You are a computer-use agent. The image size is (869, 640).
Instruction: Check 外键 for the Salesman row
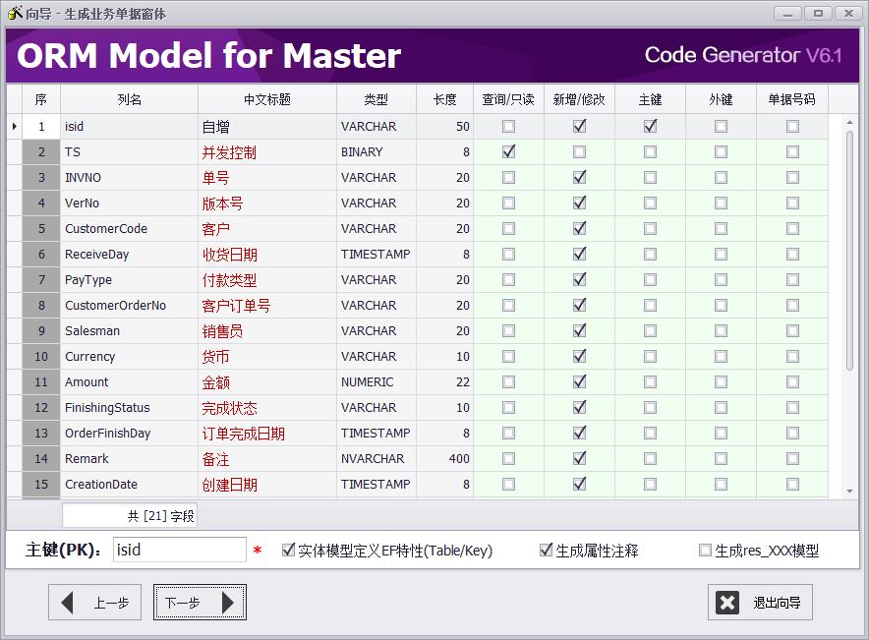pos(721,331)
